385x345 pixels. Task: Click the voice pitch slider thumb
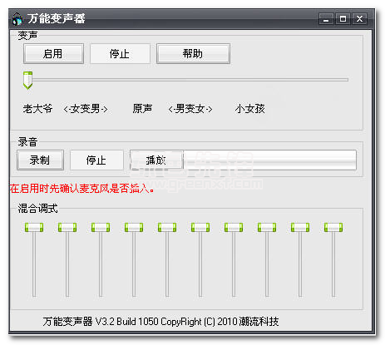27,81
